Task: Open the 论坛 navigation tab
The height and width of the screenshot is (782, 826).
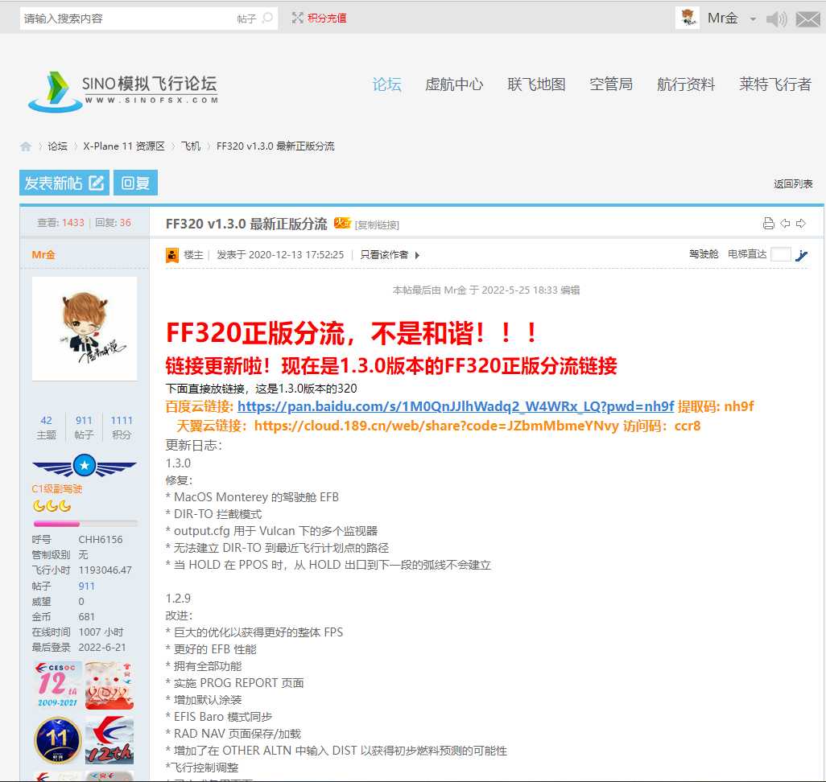Action: tap(387, 84)
